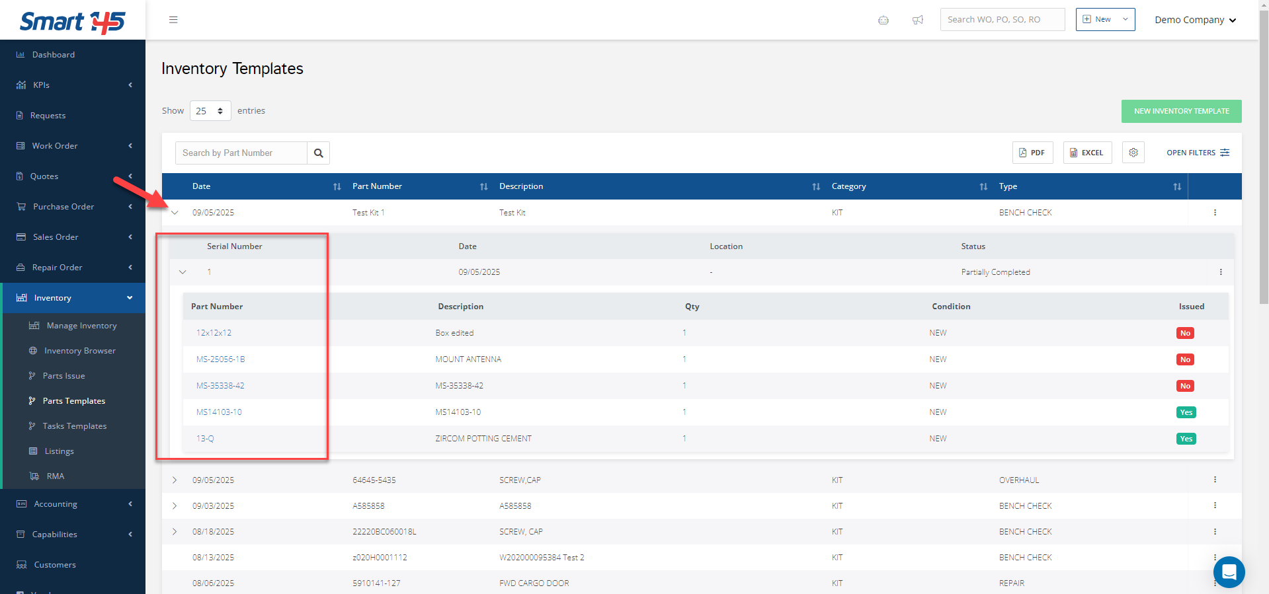Open Tasks Templates submenu item

(x=74, y=426)
